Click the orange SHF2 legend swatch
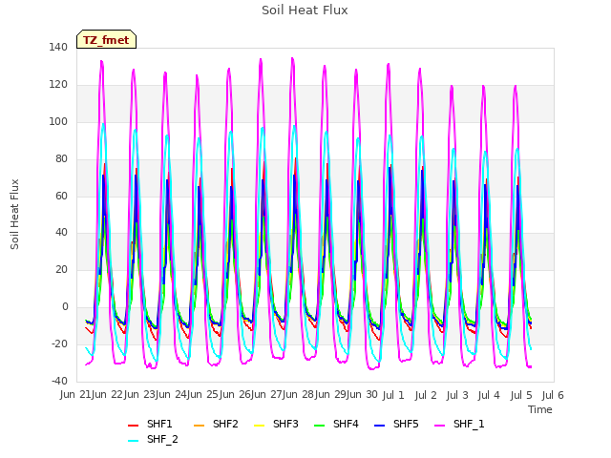 (x=199, y=426)
